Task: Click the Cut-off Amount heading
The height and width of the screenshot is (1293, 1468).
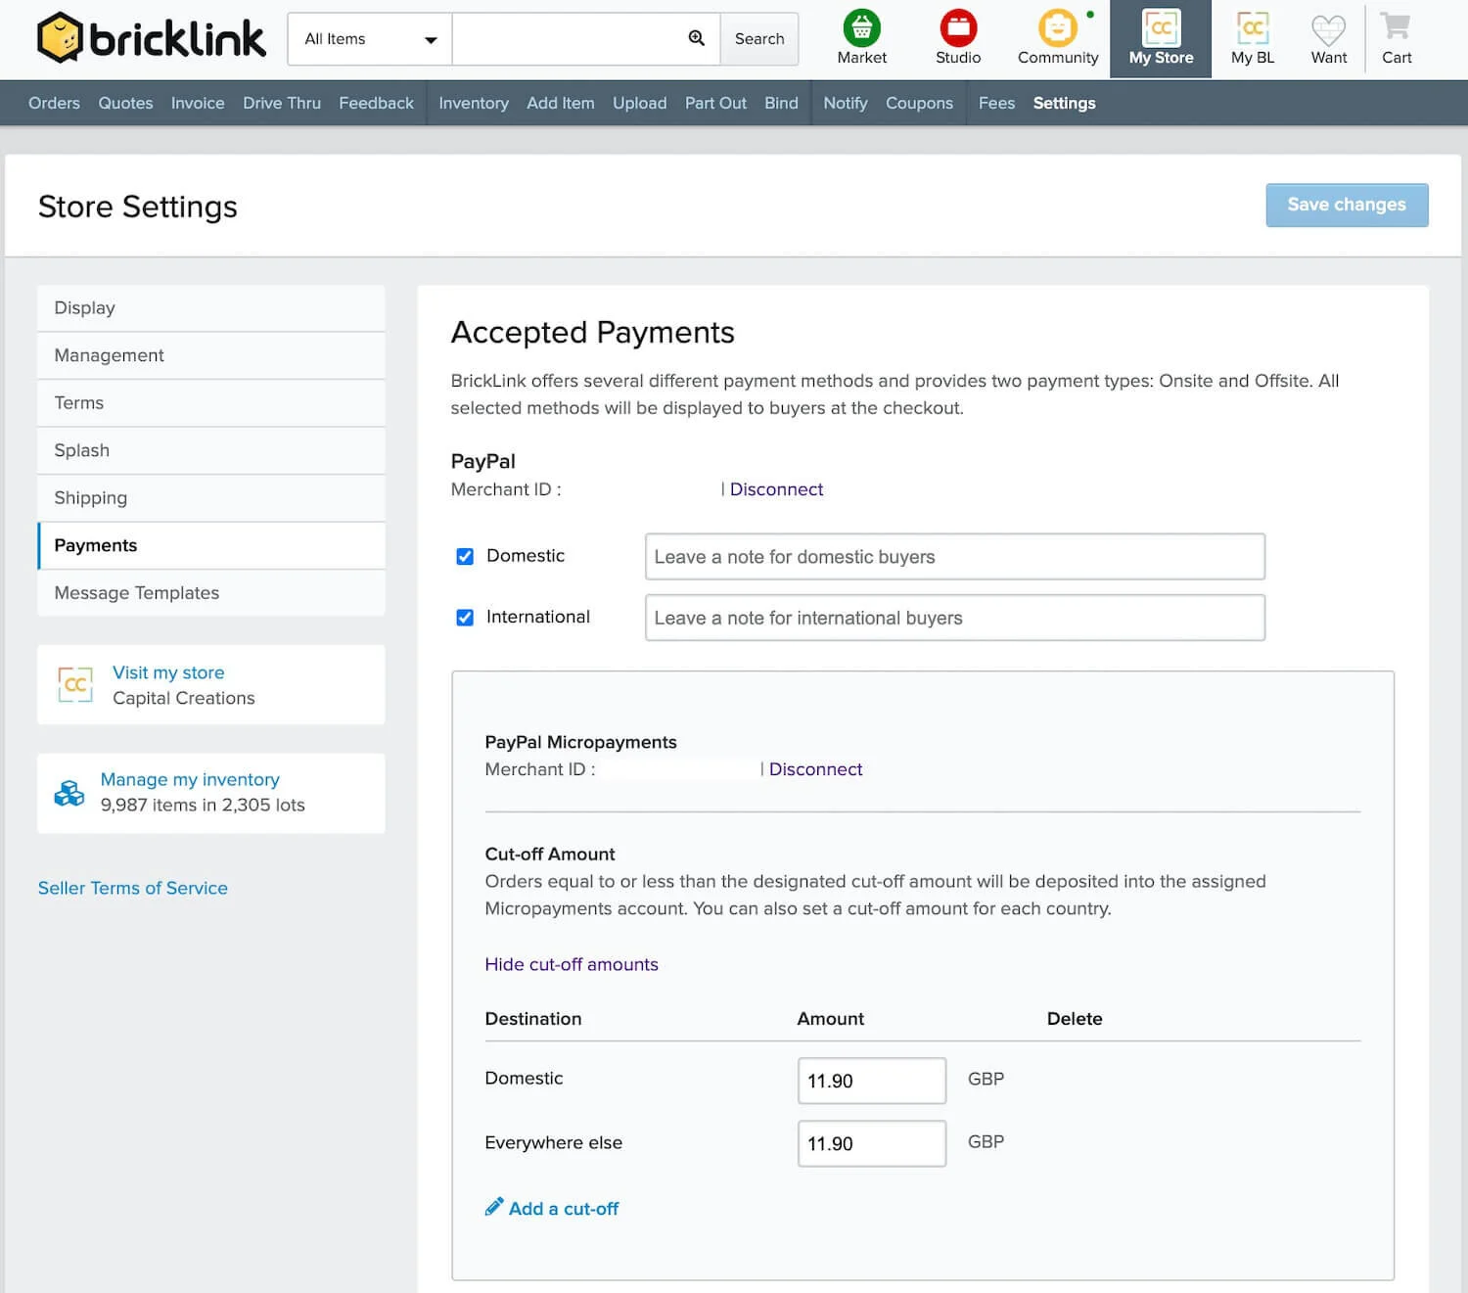Action: [550, 854]
